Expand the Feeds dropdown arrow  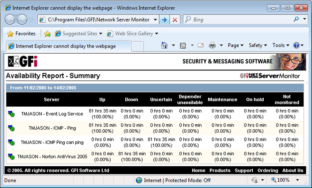coord(192,46)
